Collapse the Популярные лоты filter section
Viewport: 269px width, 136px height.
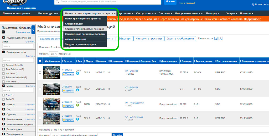3,52
